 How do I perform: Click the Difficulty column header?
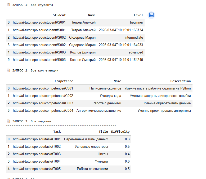tap(120, 132)
